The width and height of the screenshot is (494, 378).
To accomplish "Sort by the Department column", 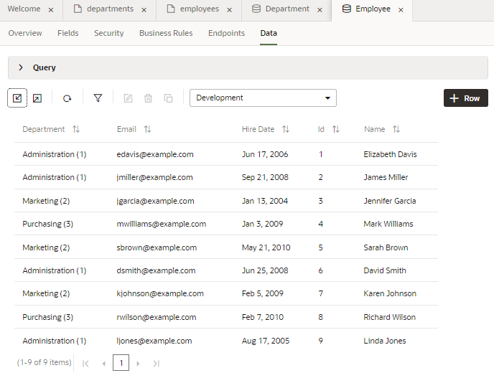I will click(x=76, y=130).
